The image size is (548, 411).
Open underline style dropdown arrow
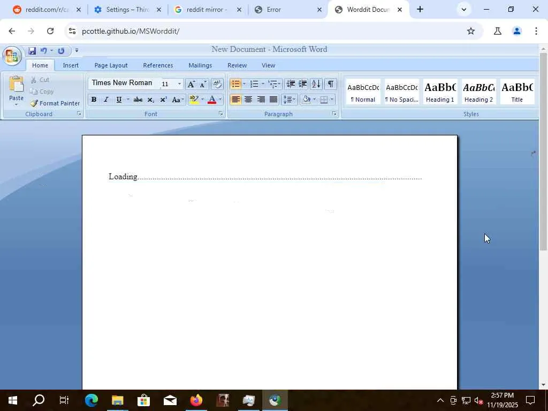click(x=128, y=100)
